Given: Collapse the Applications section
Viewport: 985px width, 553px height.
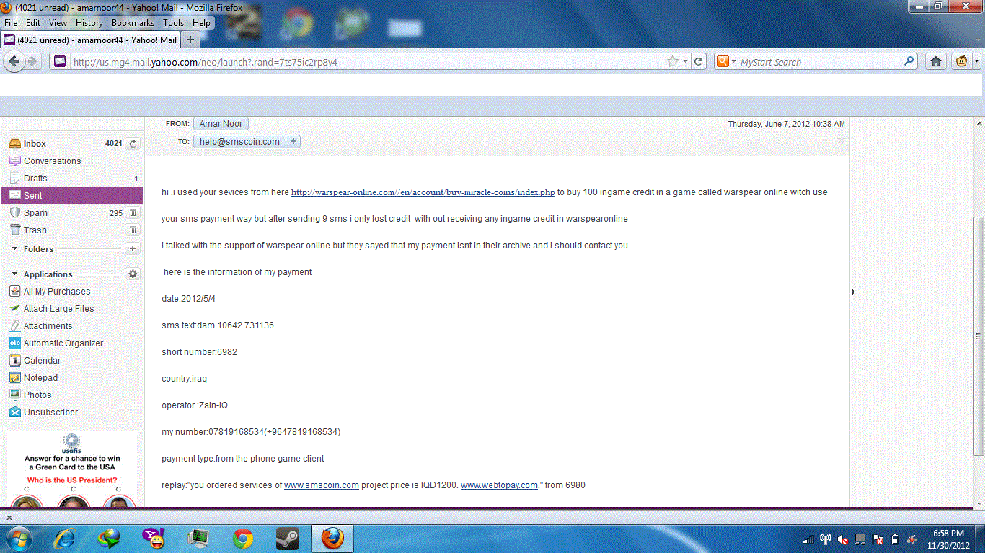Looking at the screenshot, I should tap(14, 274).
